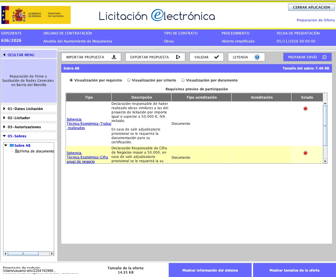This screenshot has height=277, width=336.
Task: Hide the side menu with Ocultar Menu
Action: pyautogui.click(x=21, y=55)
